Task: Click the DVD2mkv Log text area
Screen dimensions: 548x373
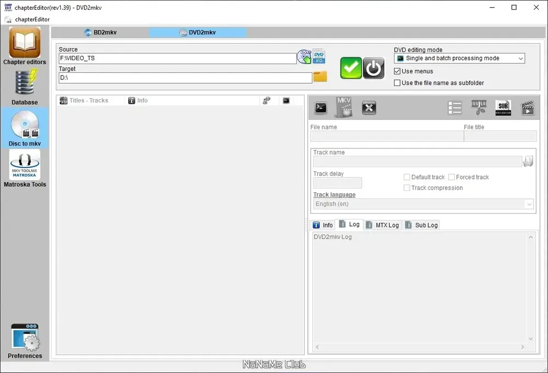Action: [x=420, y=288]
